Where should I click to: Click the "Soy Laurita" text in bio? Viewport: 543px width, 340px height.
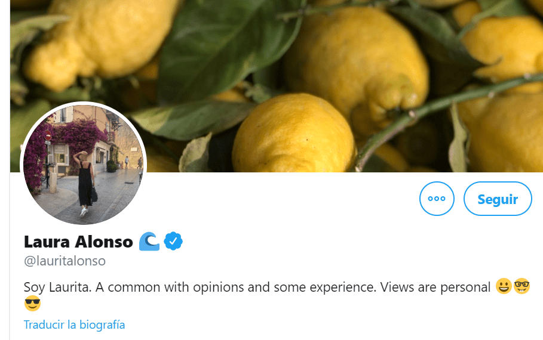pos(57,287)
